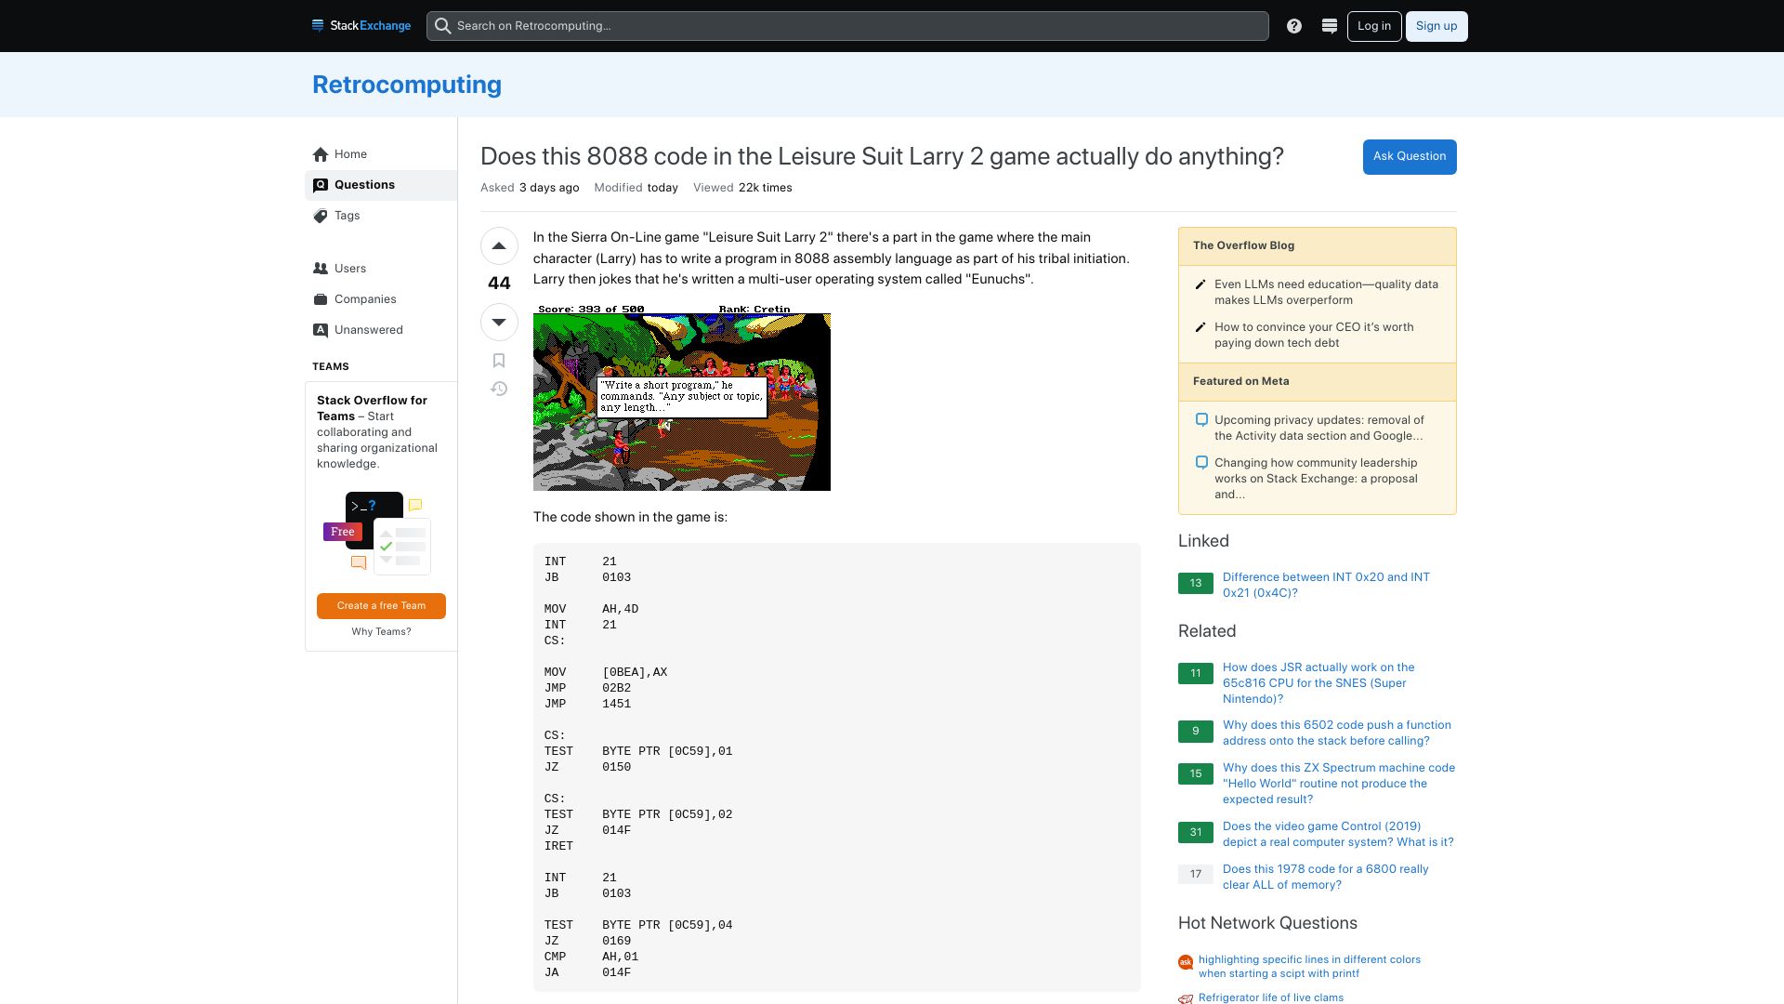The image size is (1784, 1004).
Task: Click pencil icon beside LLMs education post
Action: pos(1200,284)
